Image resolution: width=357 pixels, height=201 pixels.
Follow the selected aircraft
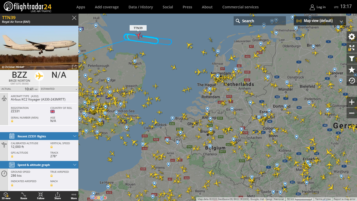click(x=41, y=196)
